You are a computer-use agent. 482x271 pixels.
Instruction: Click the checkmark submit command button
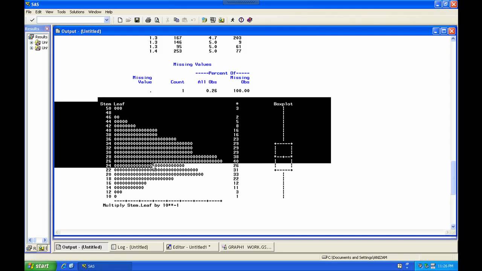click(32, 20)
